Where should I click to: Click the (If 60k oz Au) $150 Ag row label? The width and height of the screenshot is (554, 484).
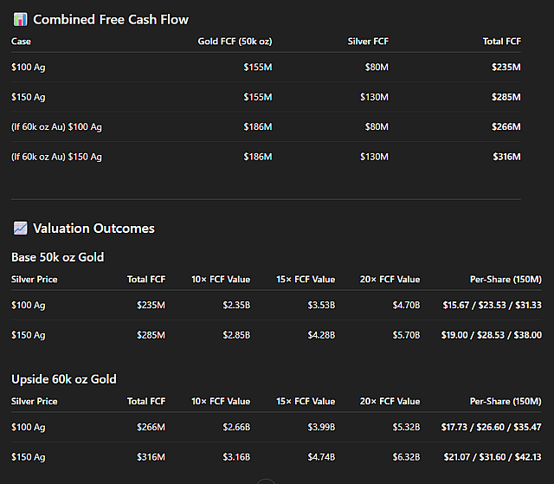56,157
